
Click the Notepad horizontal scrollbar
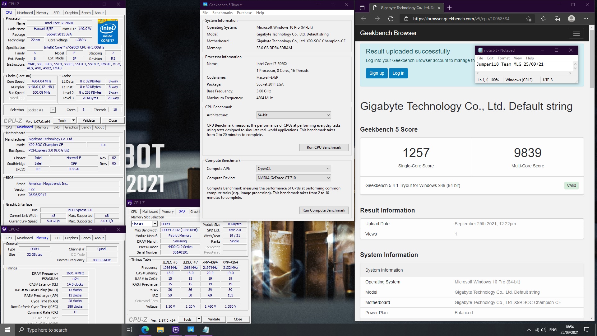pyautogui.click(x=524, y=73)
